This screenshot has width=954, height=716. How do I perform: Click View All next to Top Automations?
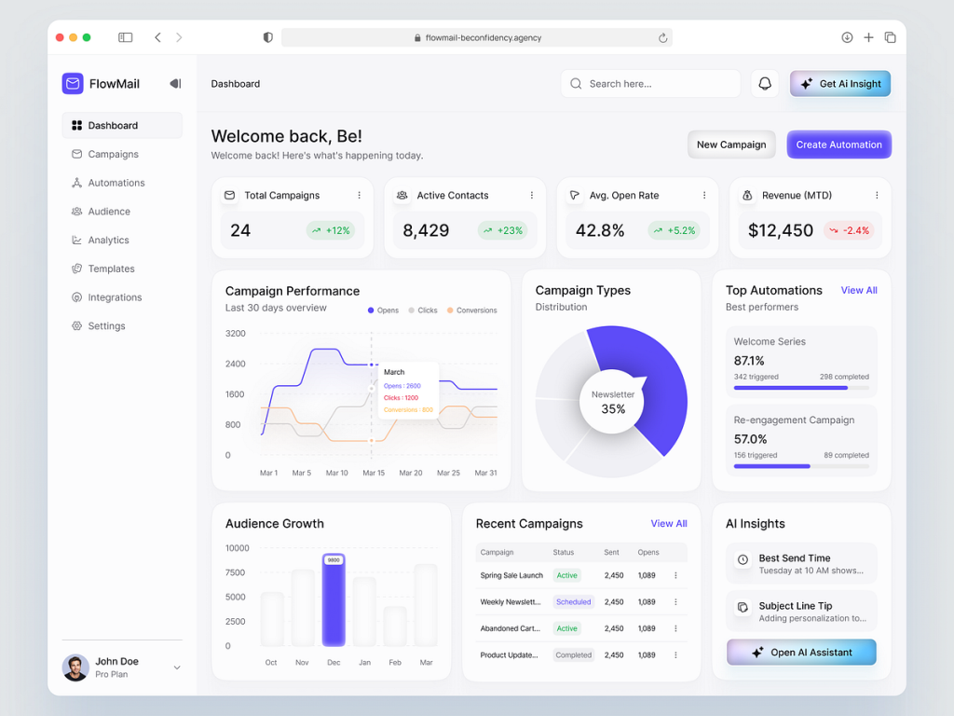pos(858,290)
